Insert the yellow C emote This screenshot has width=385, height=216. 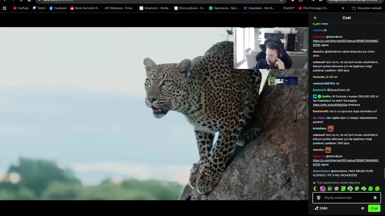point(315,189)
